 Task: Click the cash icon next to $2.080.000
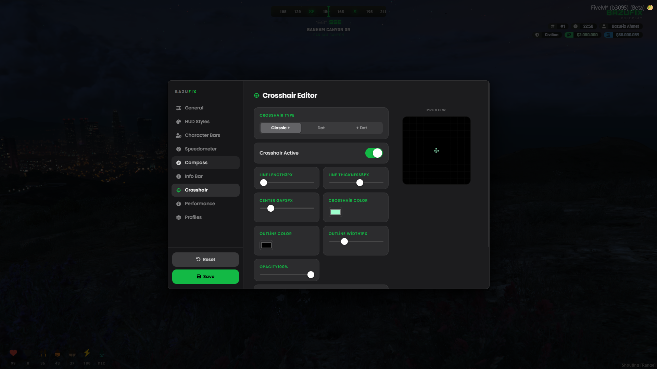[x=569, y=35]
